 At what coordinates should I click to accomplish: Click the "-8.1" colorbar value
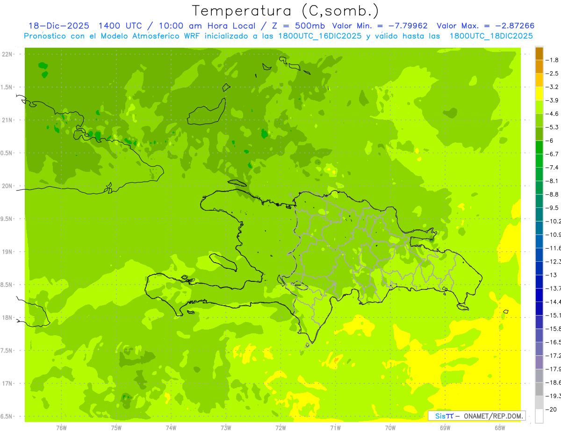pos(553,181)
